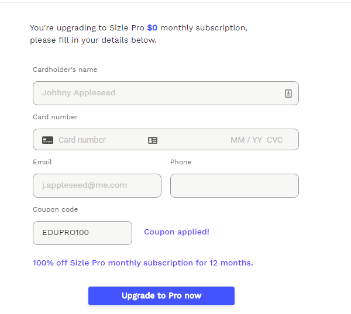351x314 pixels.
Task: Click the "Coupon code" label
Action: 55,209
